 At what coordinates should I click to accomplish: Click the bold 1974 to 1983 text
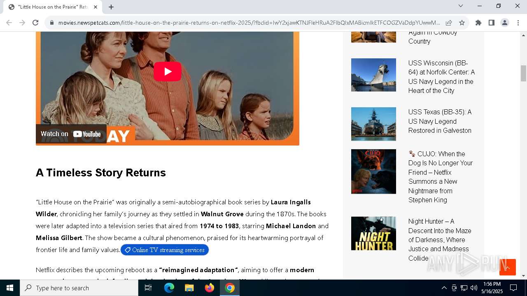[219, 226]
